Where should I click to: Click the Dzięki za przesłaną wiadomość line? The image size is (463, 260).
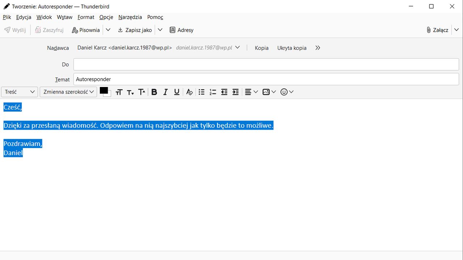(138, 125)
